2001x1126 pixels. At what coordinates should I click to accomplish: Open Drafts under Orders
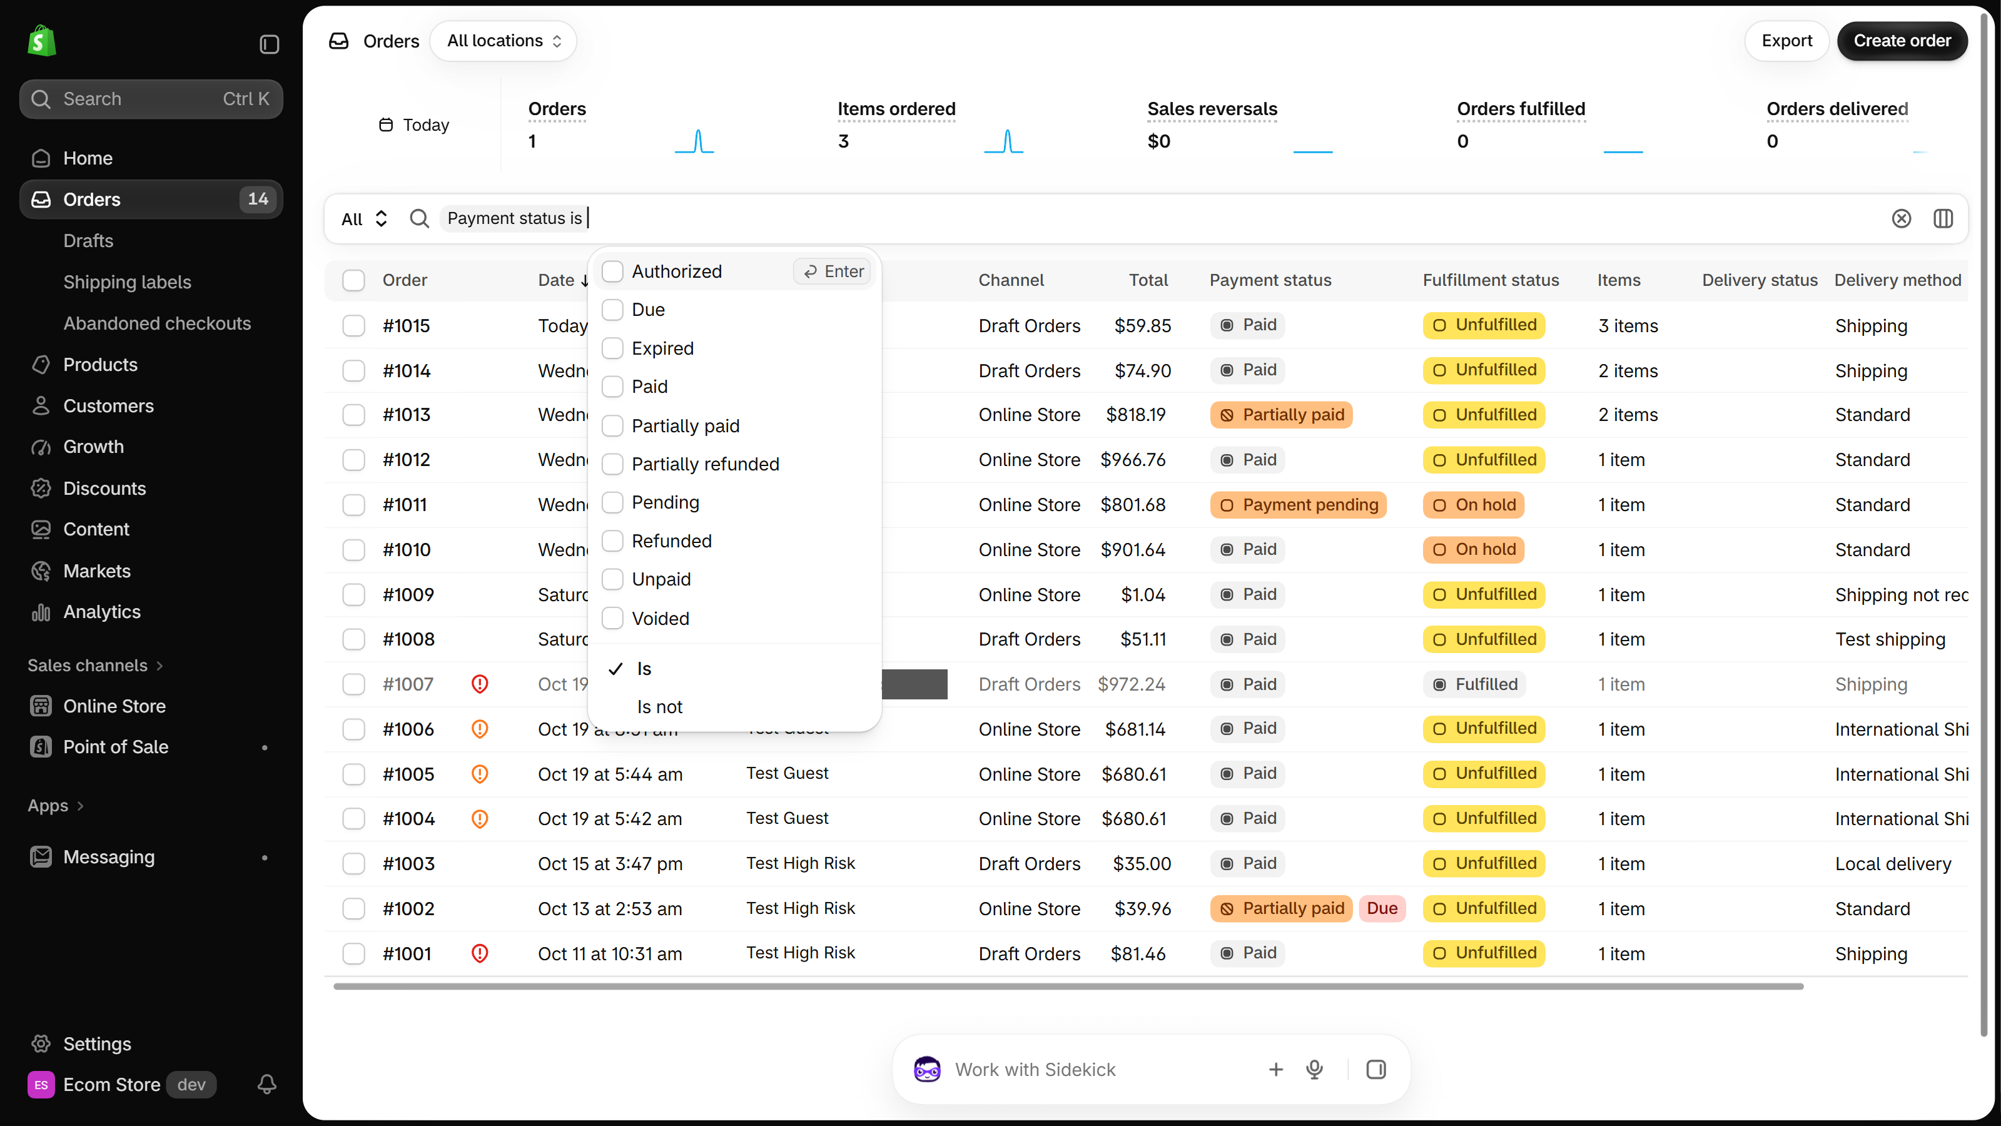pyautogui.click(x=88, y=241)
